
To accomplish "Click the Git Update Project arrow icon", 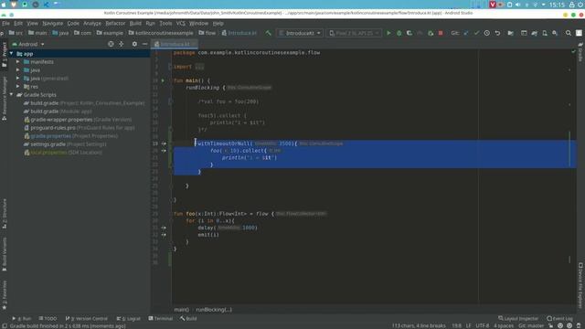I will point(466,33).
